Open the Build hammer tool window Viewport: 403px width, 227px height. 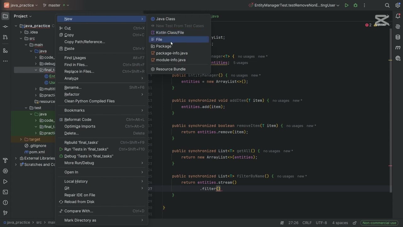(x=5, y=161)
